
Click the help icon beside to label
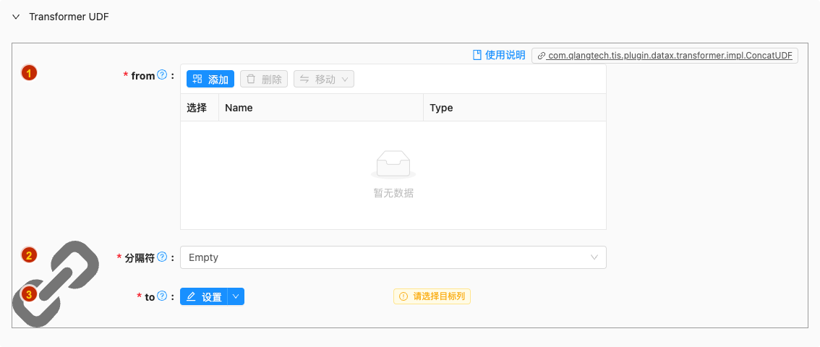162,296
